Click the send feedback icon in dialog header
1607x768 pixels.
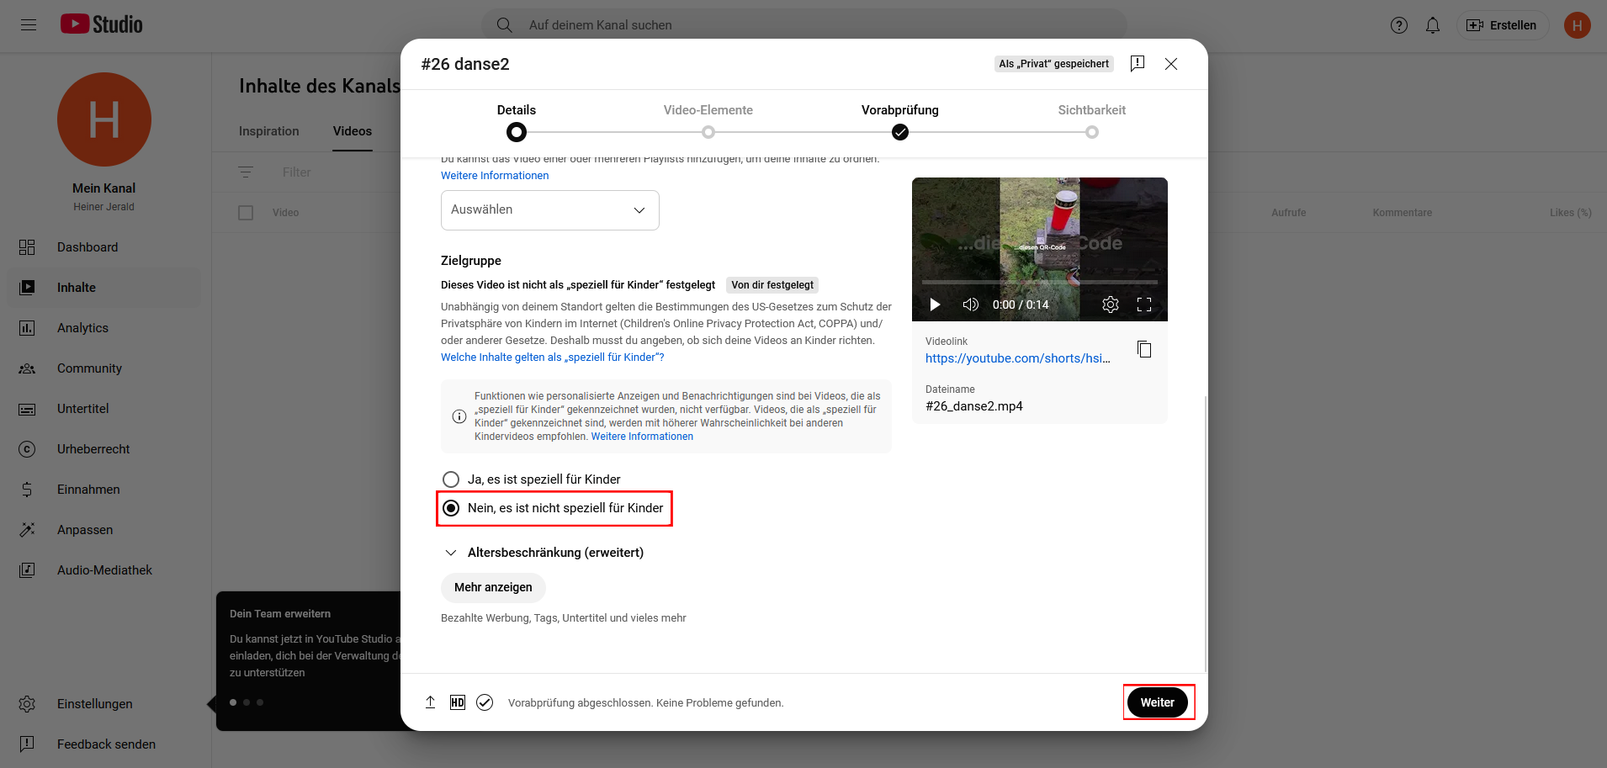pyautogui.click(x=1137, y=64)
